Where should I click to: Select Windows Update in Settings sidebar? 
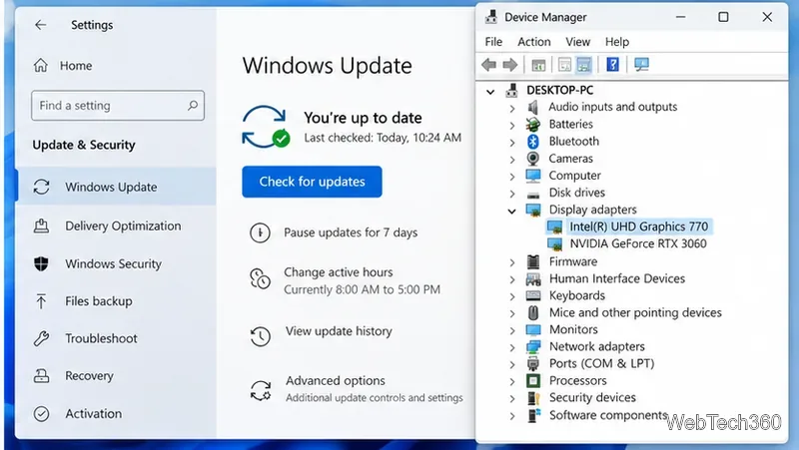tap(116, 187)
